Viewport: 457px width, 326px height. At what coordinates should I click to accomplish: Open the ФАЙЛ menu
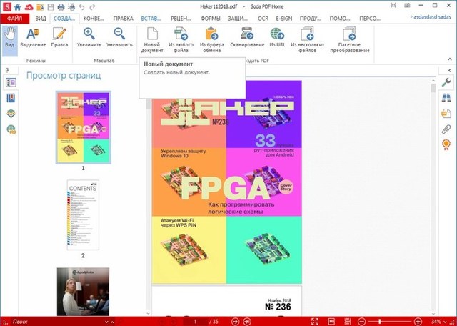(x=15, y=17)
